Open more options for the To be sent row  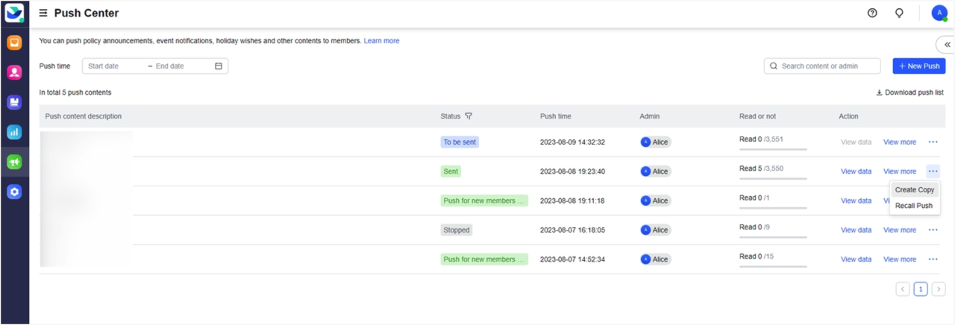933,142
